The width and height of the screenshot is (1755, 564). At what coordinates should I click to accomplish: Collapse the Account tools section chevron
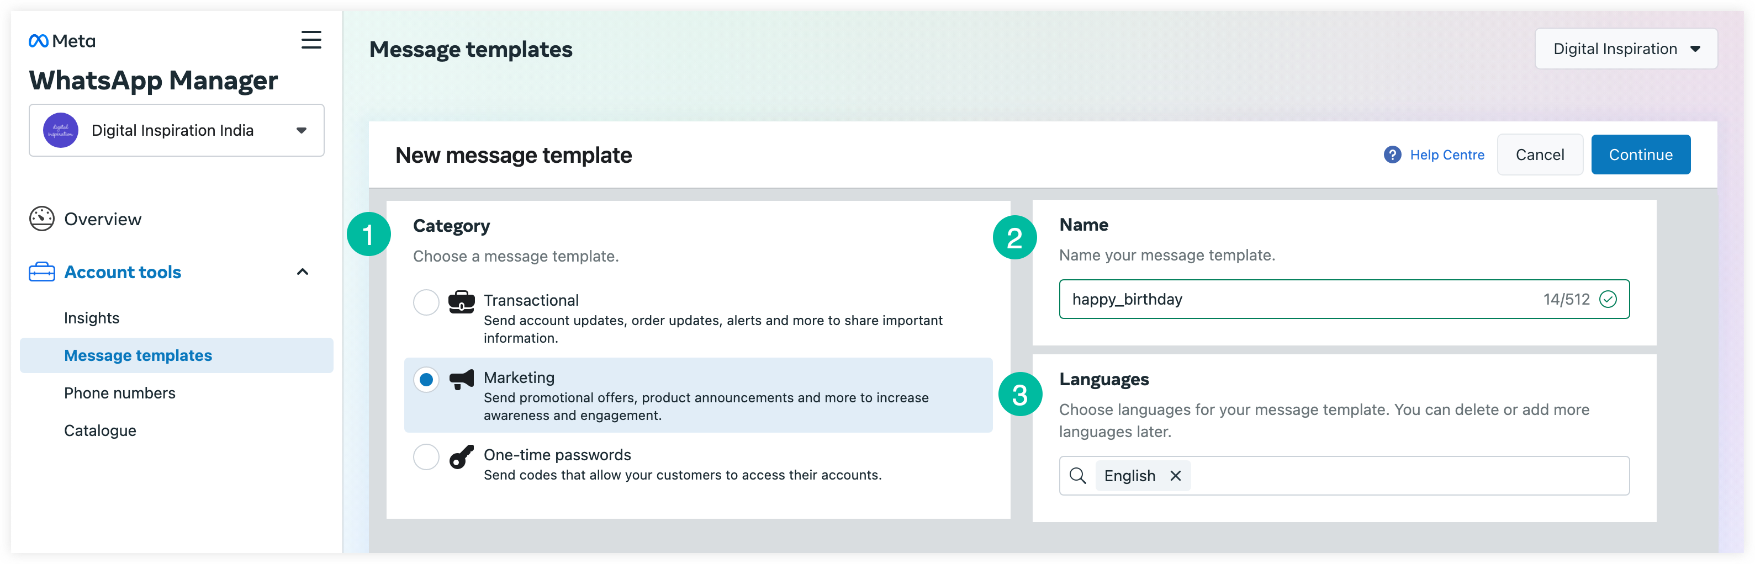(x=303, y=272)
